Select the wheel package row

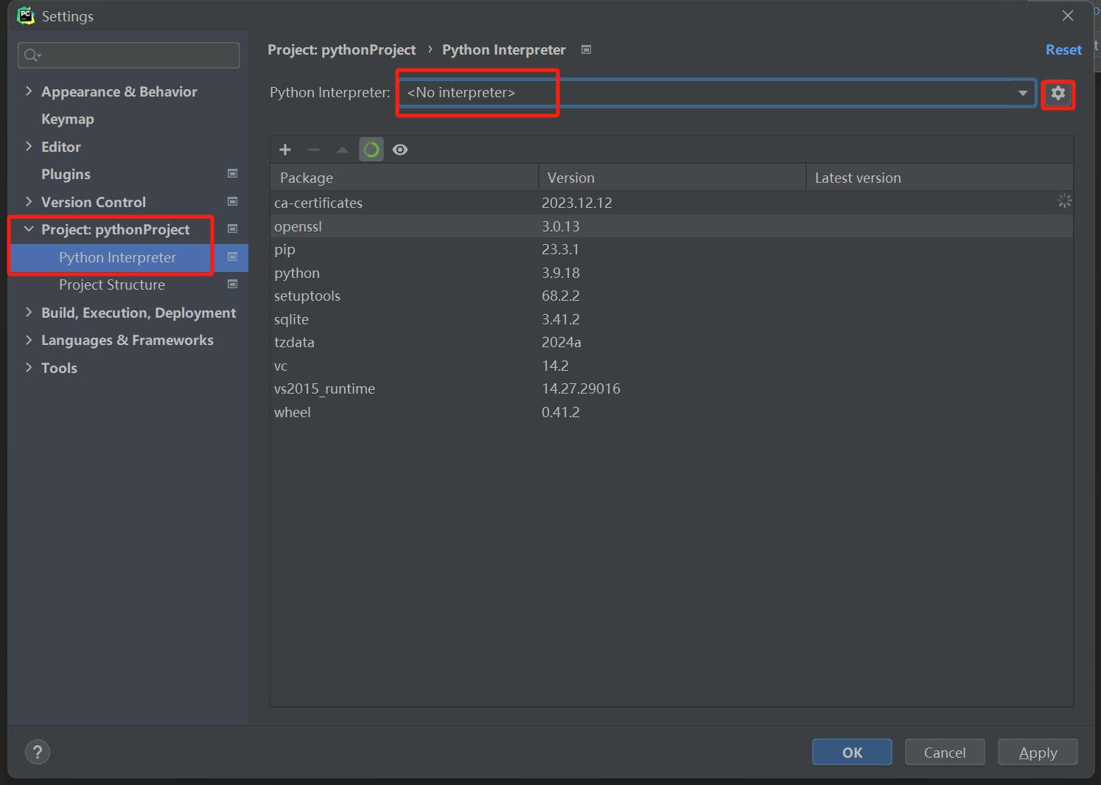[x=671, y=412]
